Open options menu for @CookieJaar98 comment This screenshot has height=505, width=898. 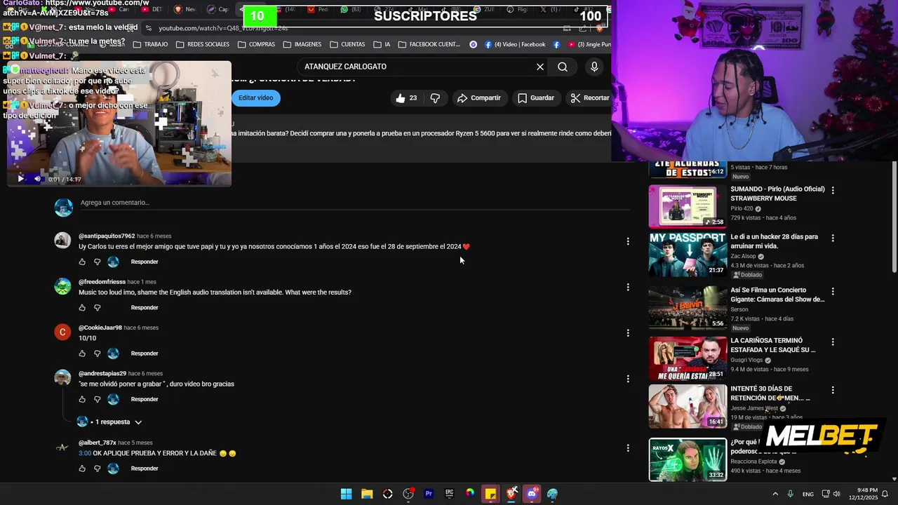pos(628,333)
